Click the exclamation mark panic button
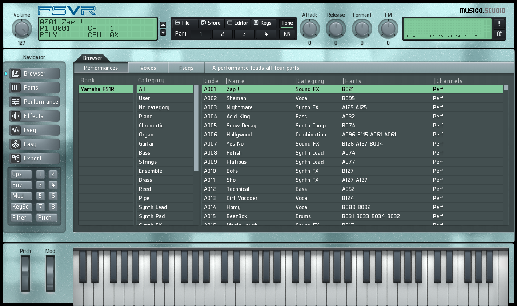The width and height of the screenshot is (517, 306). [499, 23]
